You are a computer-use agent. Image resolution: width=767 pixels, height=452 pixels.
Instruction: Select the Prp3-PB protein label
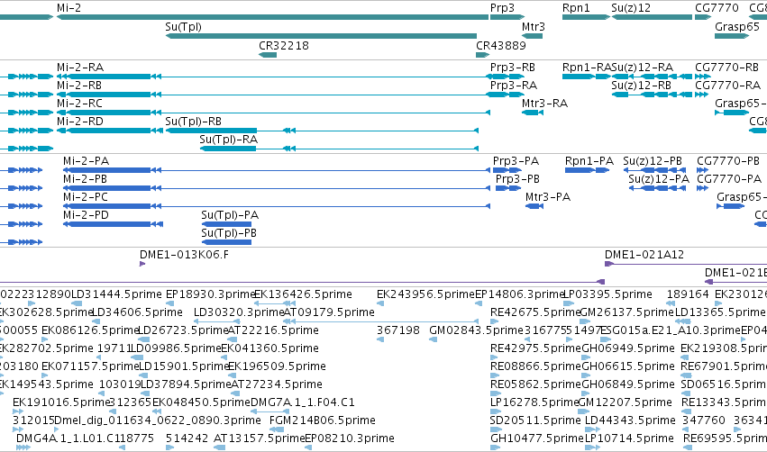click(517, 179)
